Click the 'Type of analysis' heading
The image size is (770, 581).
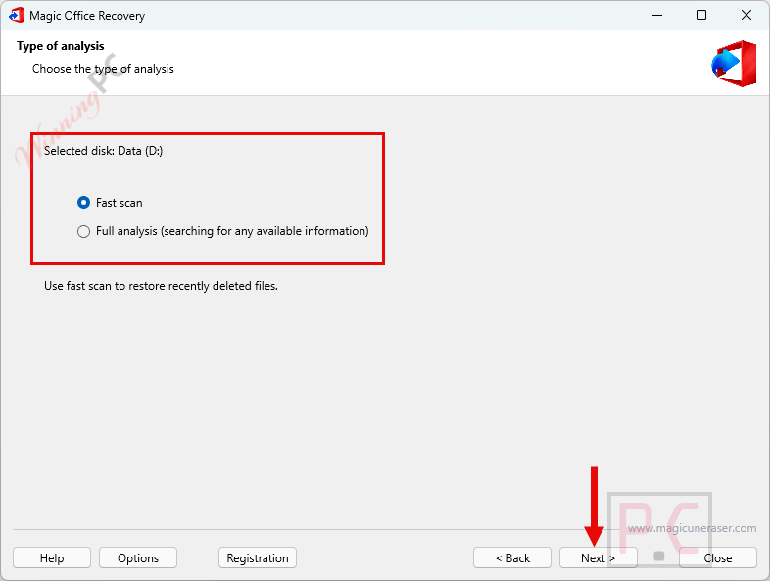tap(61, 46)
